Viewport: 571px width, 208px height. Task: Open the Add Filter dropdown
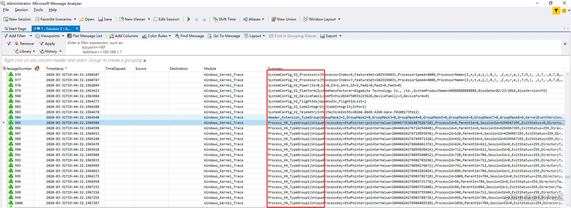(17, 36)
